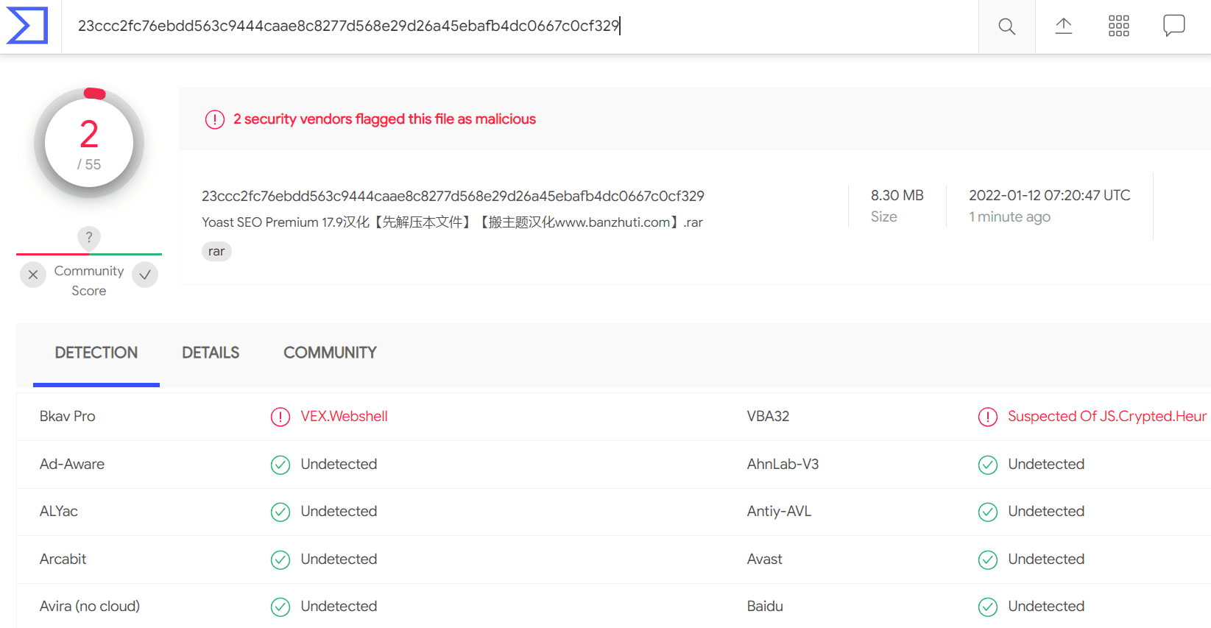Click the rar file type tag
Image resolution: width=1211 pixels, height=628 pixels.
pos(216,252)
